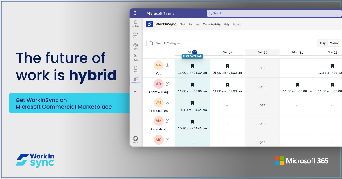
Task: Click the AD avatar for Andrew Dang
Action: pos(158,84)
